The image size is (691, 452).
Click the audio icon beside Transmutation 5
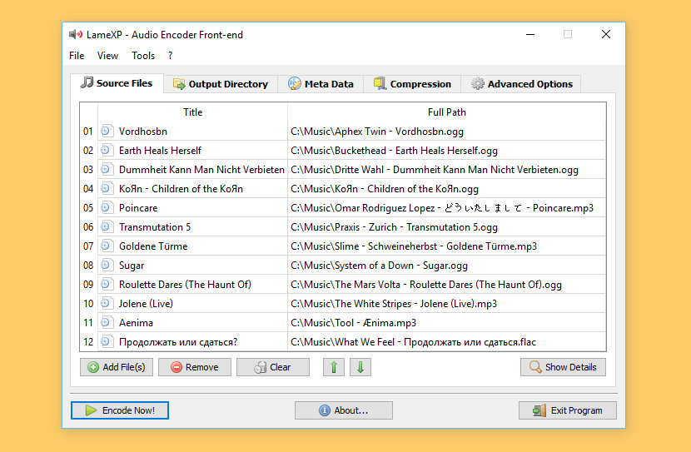coord(107,227)
